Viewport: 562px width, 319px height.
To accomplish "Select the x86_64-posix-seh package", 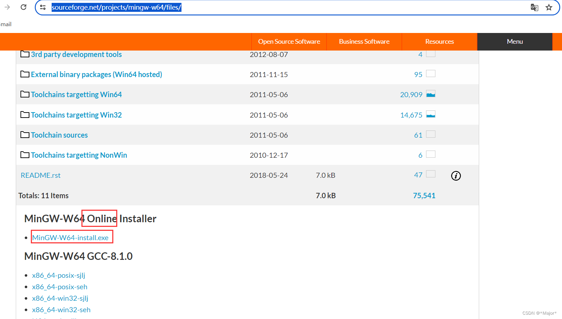I will click(60, 287).
